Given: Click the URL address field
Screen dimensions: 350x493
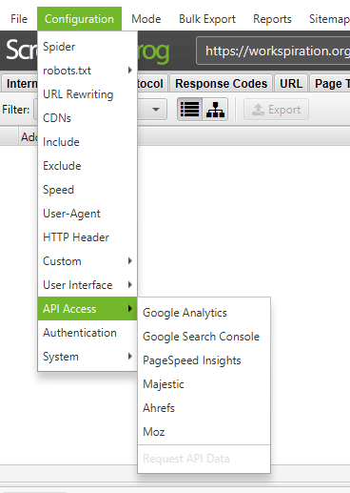Looking at the screenshot, I should (x=273, y=51).
